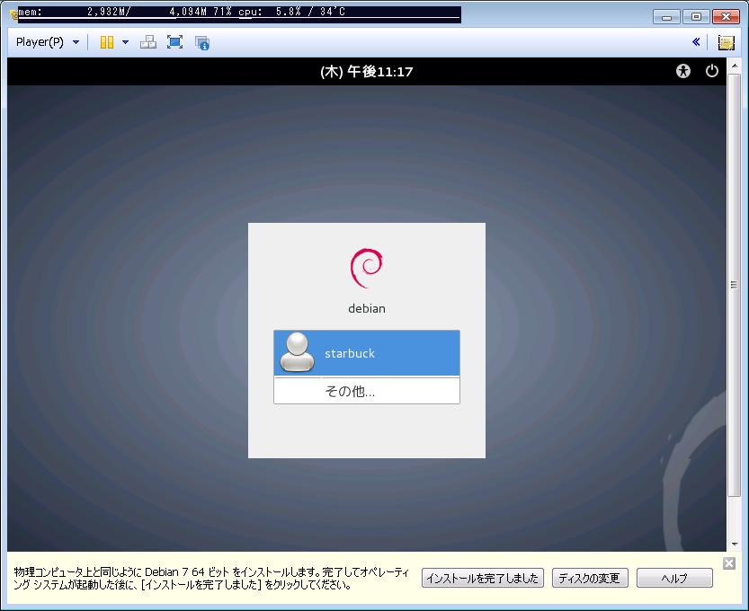Maximize the VMware Player window

(696, 17)
